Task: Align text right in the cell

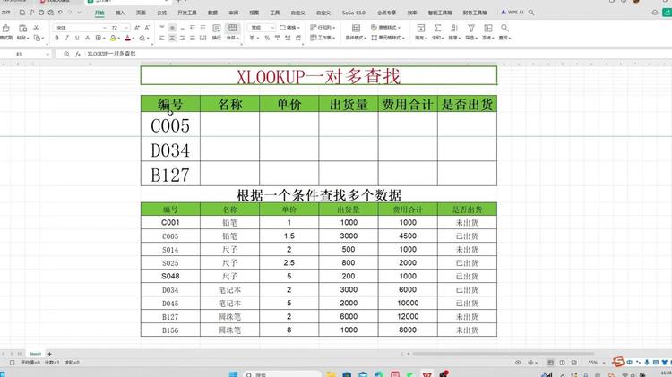Action: (182, 38)
